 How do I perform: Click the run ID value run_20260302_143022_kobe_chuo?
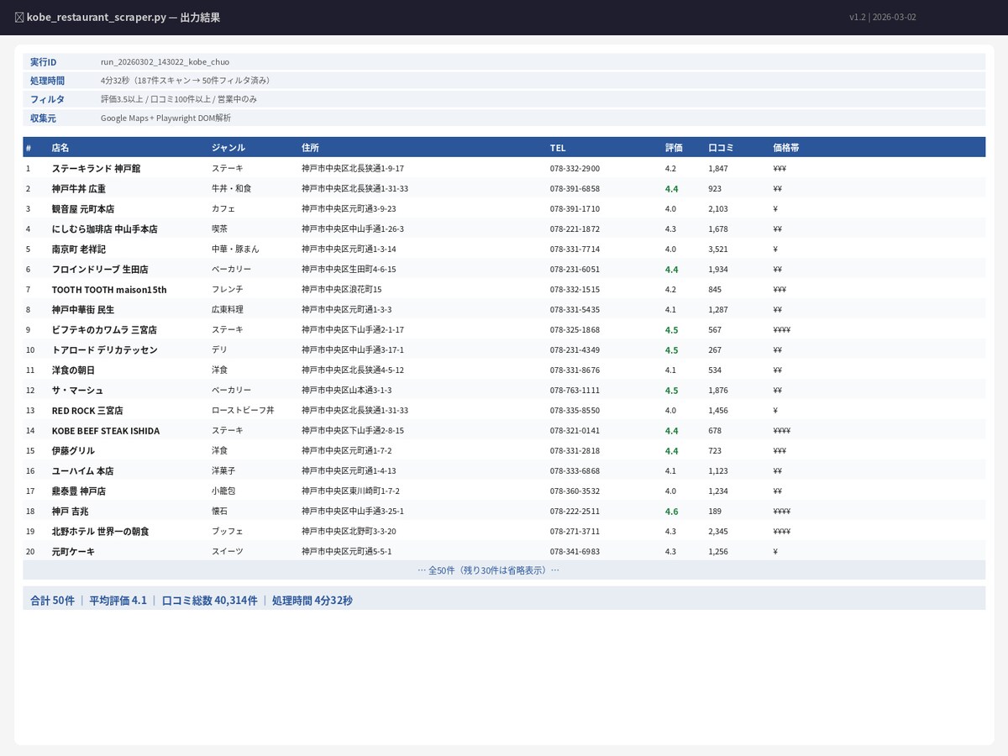point(165,61)
